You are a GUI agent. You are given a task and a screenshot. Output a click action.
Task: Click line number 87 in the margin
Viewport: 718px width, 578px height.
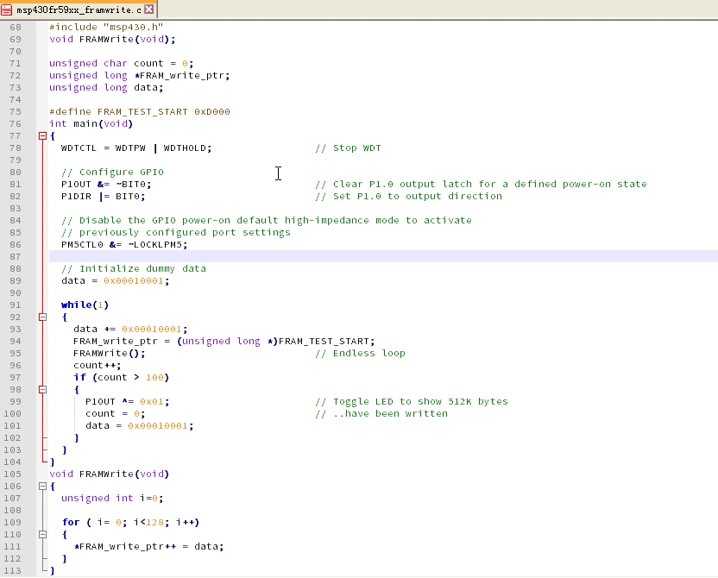pos(16,257)
